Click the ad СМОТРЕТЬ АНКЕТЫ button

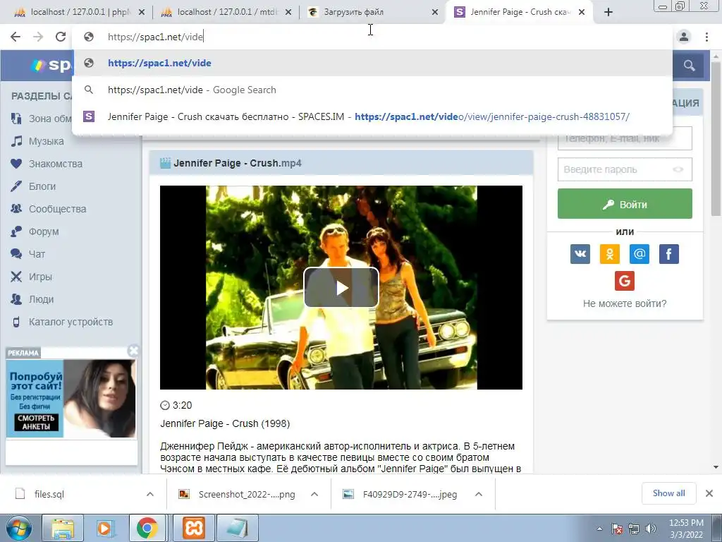click(37, 422)
